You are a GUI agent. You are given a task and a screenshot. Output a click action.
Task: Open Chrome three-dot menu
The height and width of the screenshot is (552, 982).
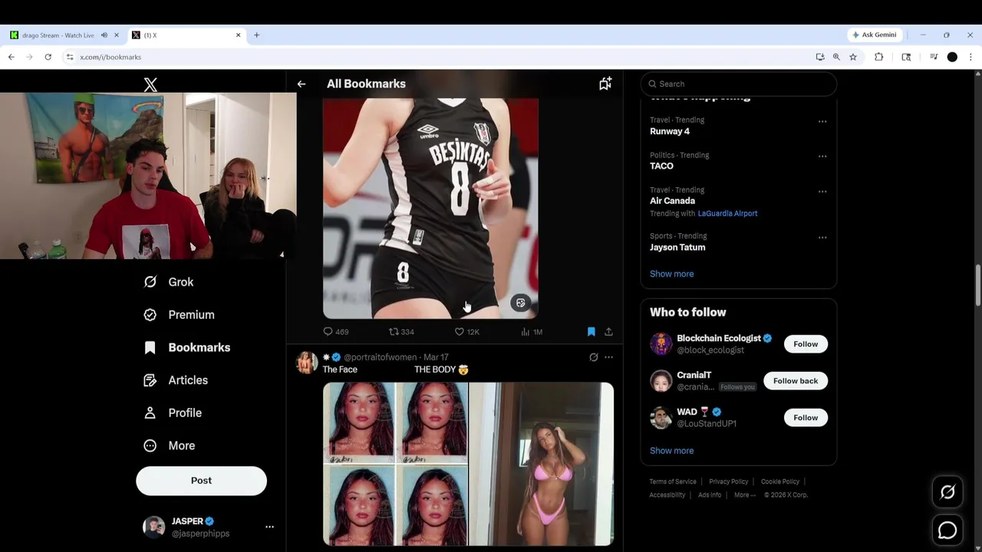click(x=970, y=57)
